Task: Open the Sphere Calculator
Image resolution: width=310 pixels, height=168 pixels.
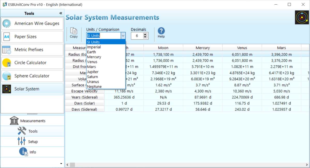Action: [x=32, y=76]
